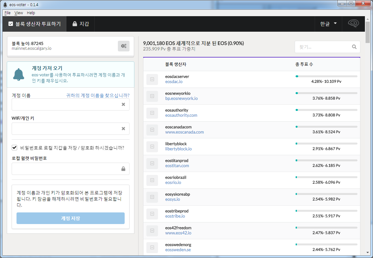
Task: Clear the account name field with X
Action: [123, 104]
